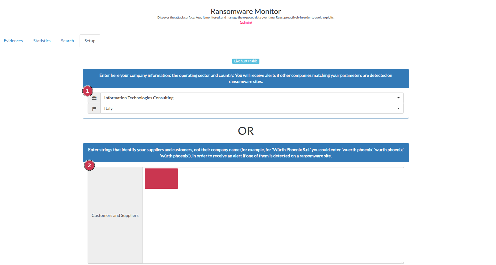The height and width of the screenshot is (265, 496).
Task: Click the briefcase sector icon
Action: tap(94, 98)
